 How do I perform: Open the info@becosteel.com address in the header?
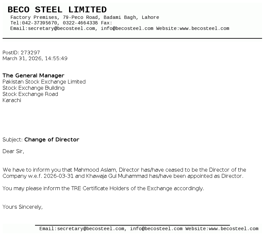(127, 29)
